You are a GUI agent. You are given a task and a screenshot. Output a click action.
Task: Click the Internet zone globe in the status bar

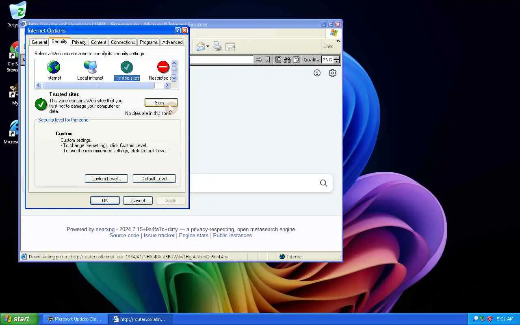(282, 257)
